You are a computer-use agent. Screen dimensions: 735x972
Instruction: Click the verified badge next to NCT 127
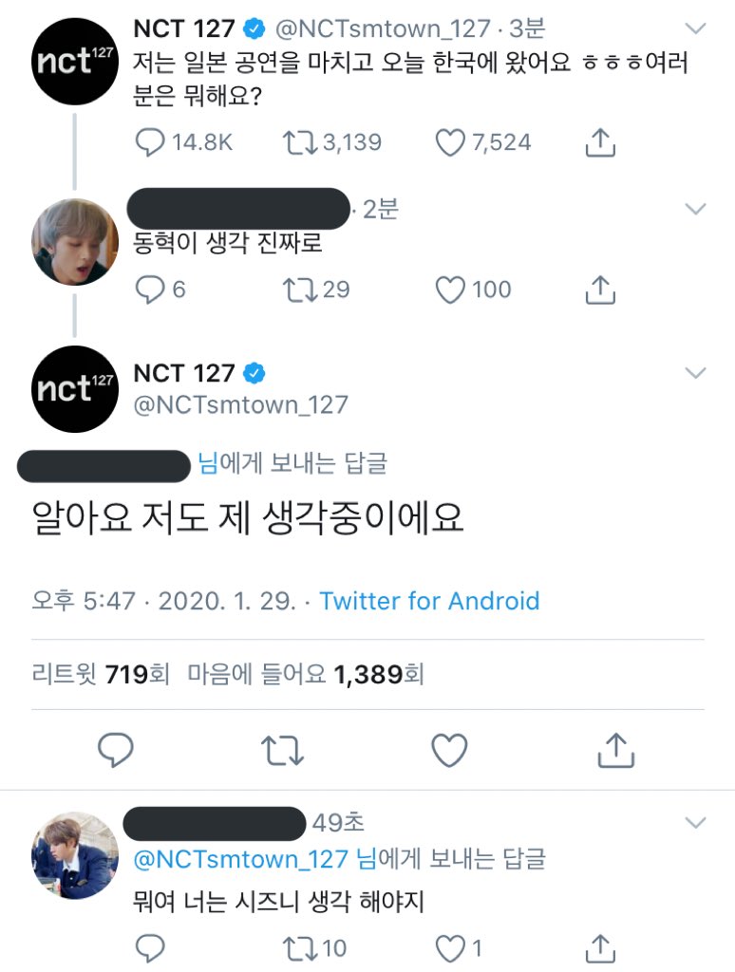click(252, 29)
